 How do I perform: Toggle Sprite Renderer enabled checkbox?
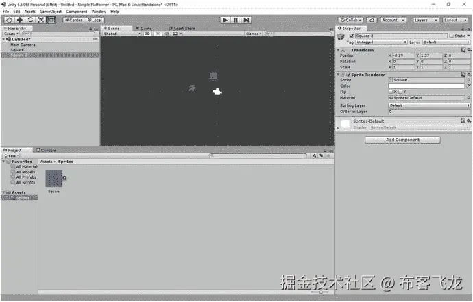pyautogui.click(x=349, y=74)
